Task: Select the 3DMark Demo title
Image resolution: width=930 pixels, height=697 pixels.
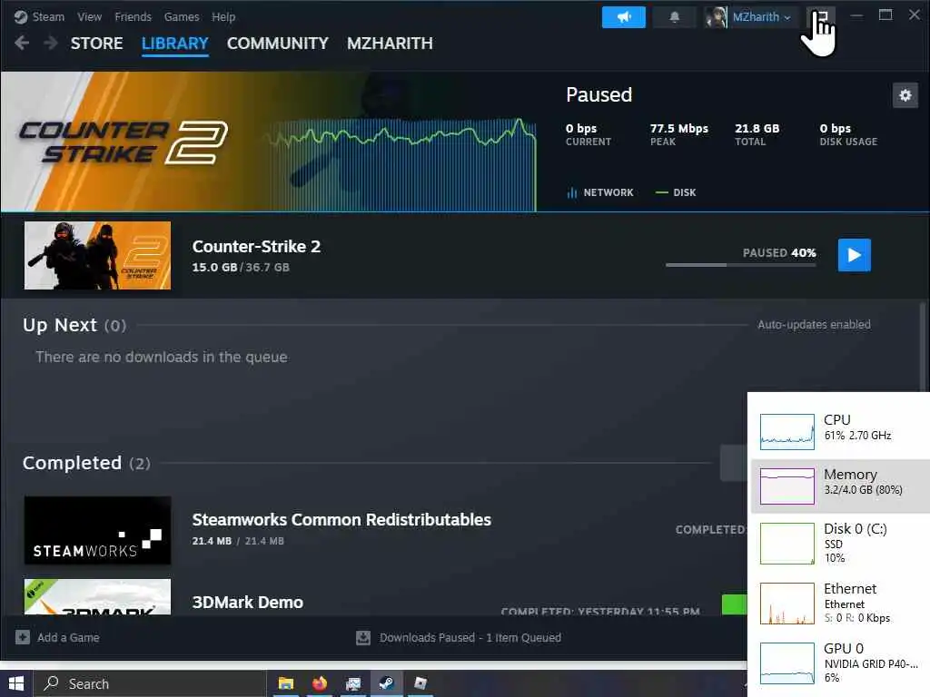Action: pos(247,603)
